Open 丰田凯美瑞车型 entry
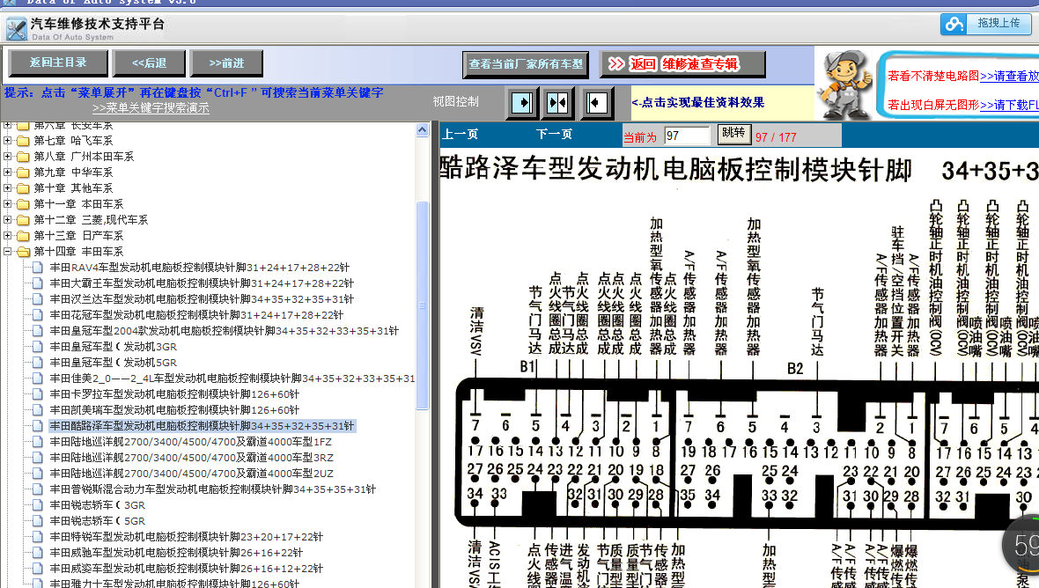Screen dimensions: 1039x588 [x=174, y=410]
